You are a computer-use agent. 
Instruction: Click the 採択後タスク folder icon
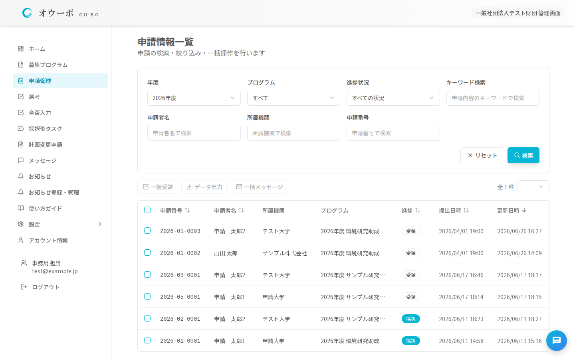click(x=21, y=128)
